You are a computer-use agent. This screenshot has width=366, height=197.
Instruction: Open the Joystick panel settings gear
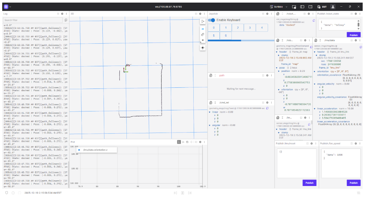tap(267, 14)
